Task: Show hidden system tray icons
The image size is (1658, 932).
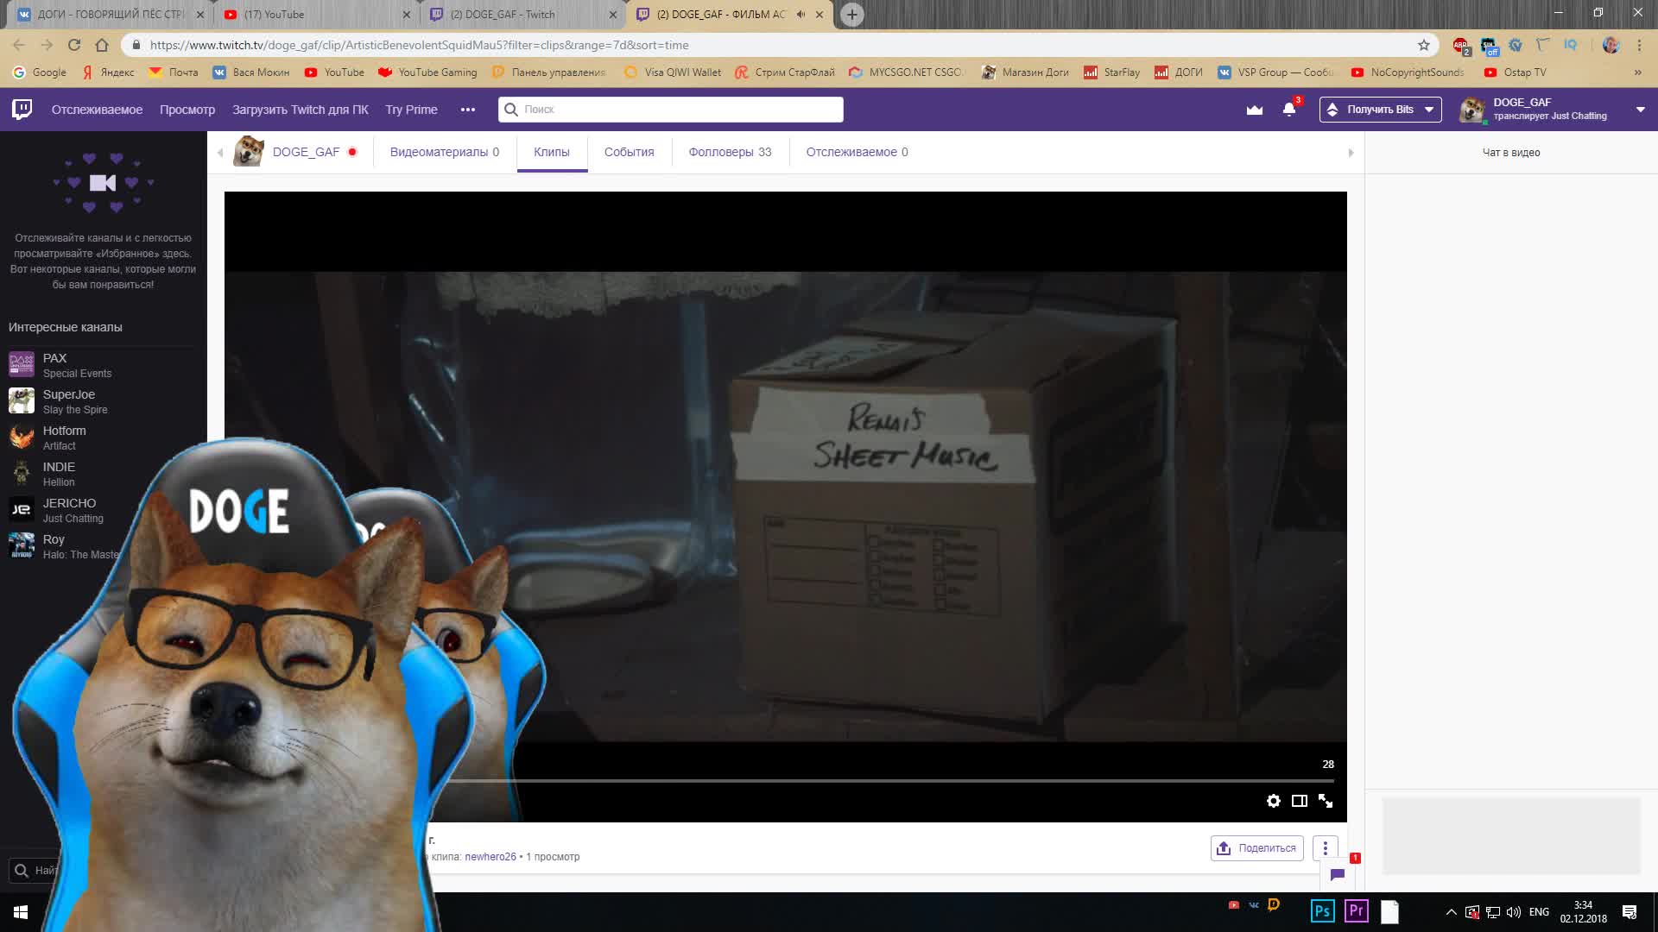Action: [1451, 912]
